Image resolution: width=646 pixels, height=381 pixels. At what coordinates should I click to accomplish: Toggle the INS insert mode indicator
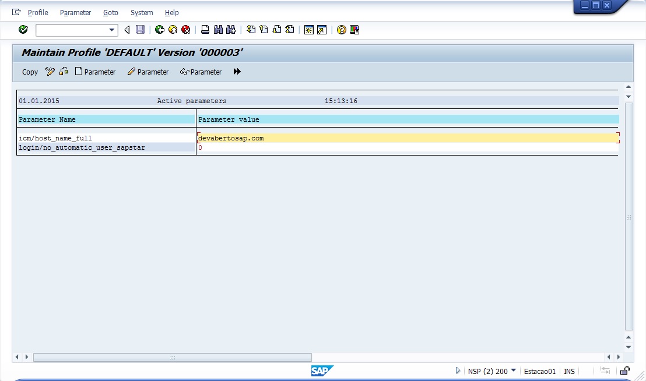click(569, 371)
